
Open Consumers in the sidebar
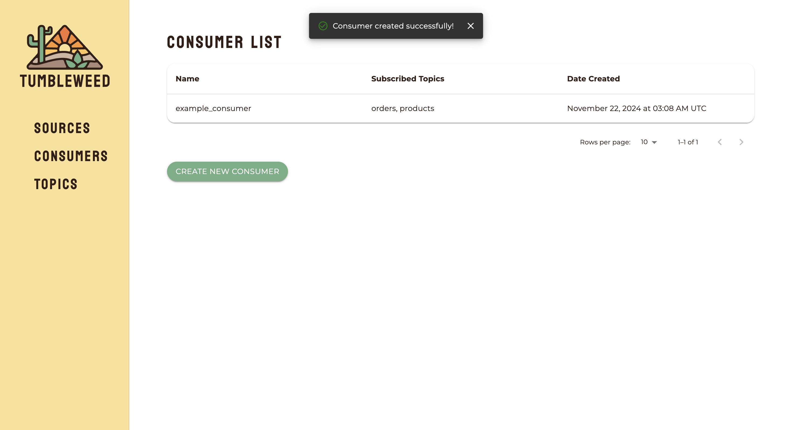pyautogui.click(x=71, y=156)
